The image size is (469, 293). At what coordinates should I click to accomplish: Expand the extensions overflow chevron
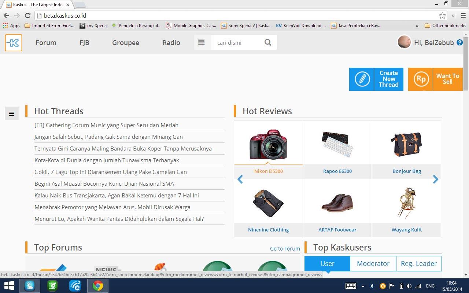coord(453,15)
